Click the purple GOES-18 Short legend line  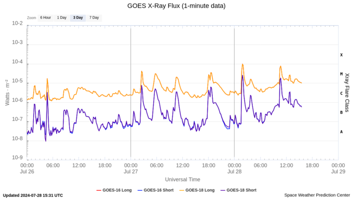click(x=223, y=190)
